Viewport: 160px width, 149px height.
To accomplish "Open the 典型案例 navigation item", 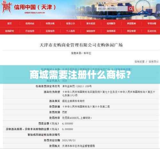I will pos(131,23).
